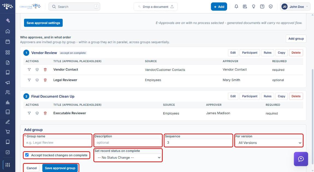
Task: Click the accept on complete tag
Action: 73,53
